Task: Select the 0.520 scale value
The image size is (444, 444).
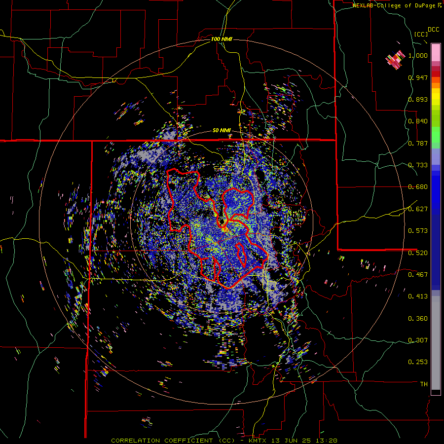Action: coord(418,253)
